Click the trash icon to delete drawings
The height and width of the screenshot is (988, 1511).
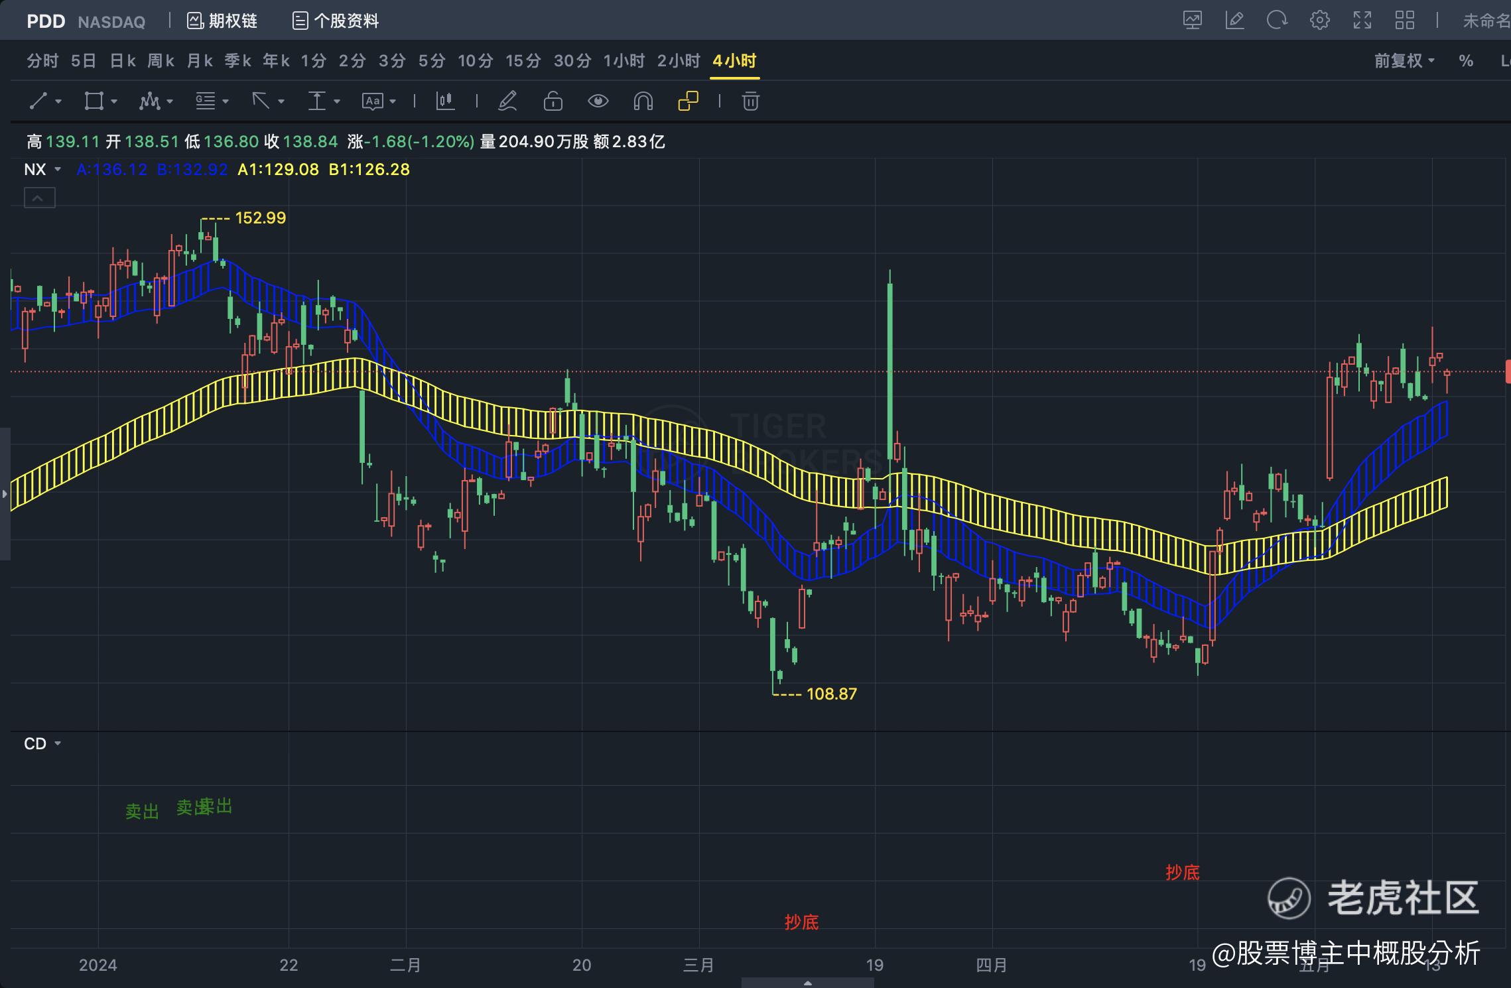tap(750, 101)
